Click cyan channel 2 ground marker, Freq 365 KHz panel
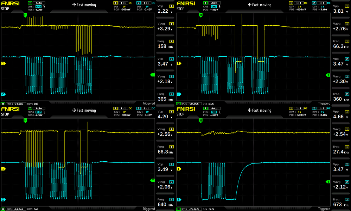 pyautogui.click(x=4, y=94)
